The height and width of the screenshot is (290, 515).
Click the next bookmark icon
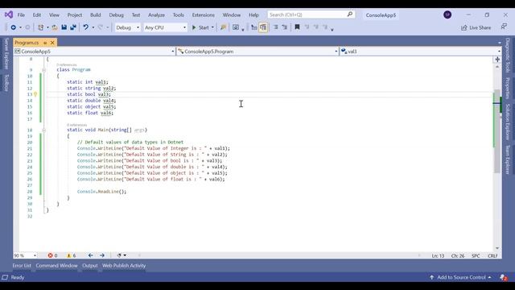point(316,27)
